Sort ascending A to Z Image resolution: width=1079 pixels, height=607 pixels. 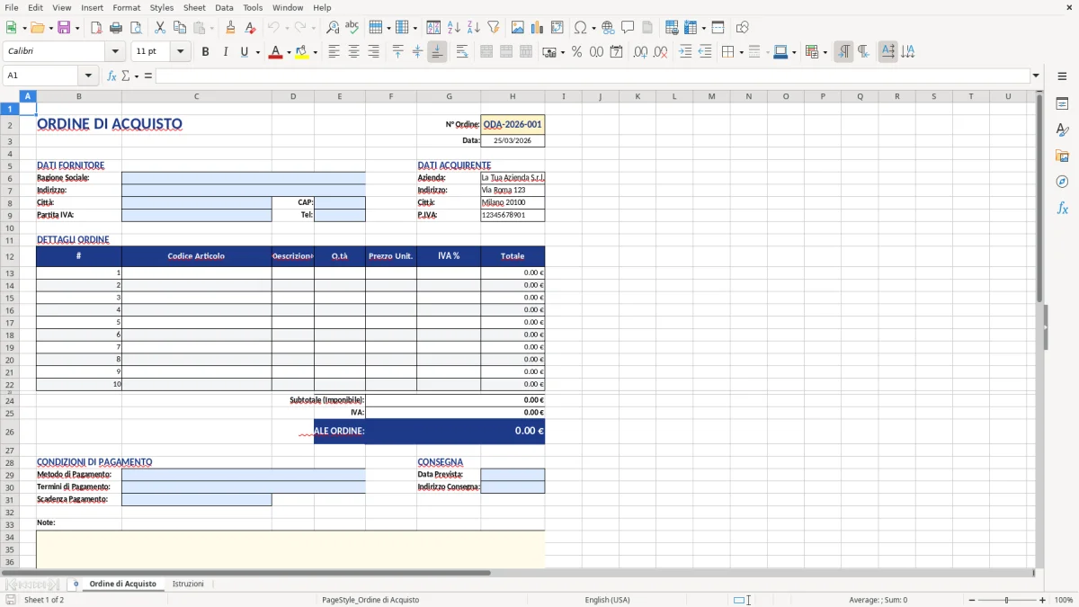454,28
